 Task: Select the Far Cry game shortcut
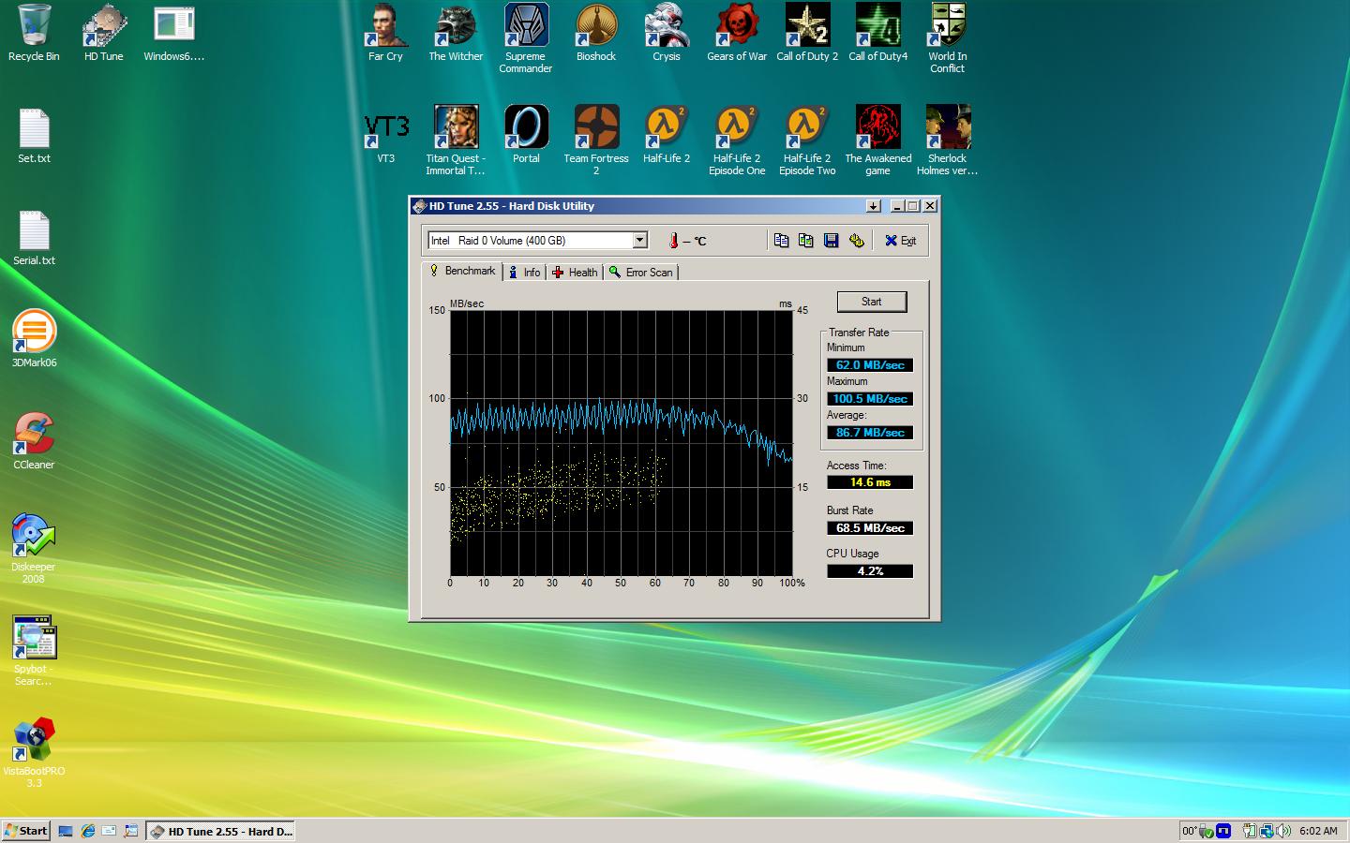pos(385,34)
